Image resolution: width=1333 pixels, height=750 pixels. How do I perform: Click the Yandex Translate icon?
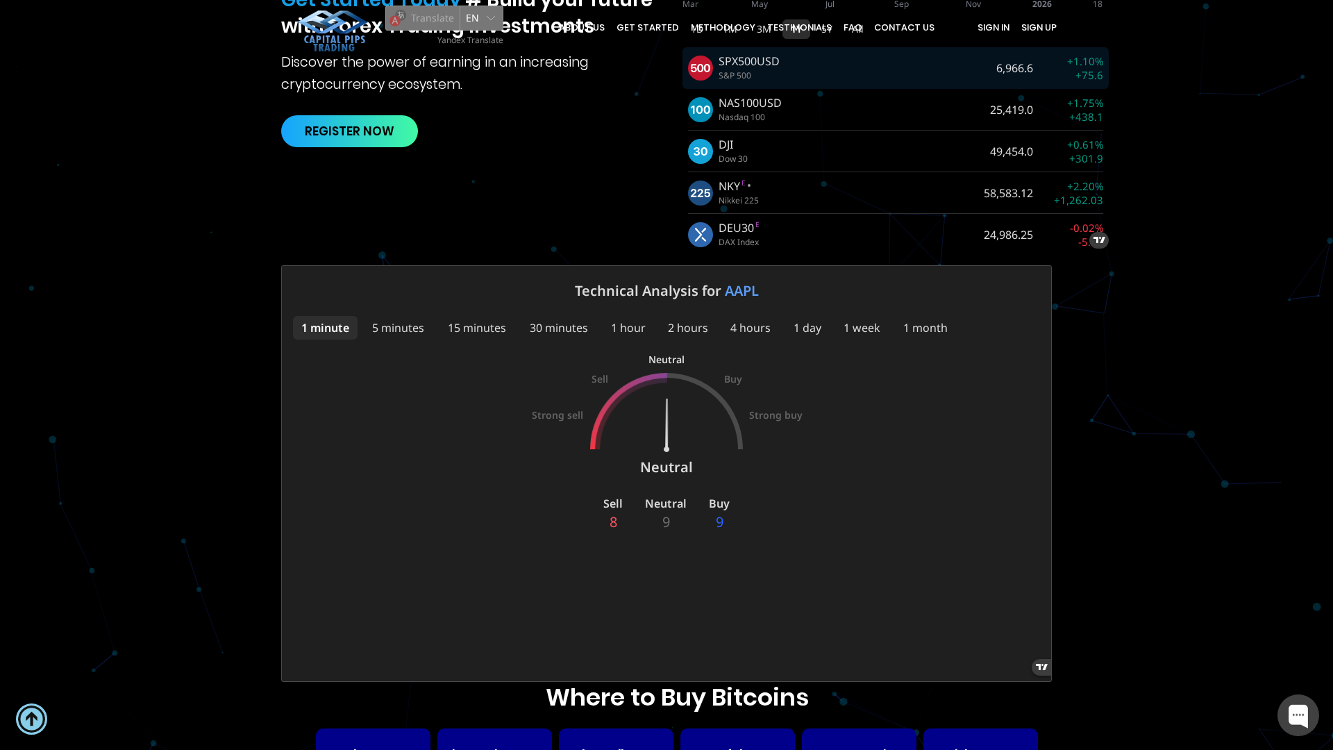click(396, 18)
